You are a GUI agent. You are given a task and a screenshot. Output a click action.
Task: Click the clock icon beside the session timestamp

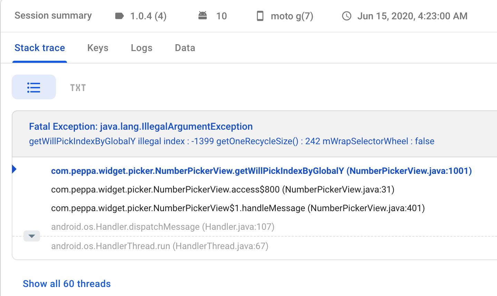(346, 16)
